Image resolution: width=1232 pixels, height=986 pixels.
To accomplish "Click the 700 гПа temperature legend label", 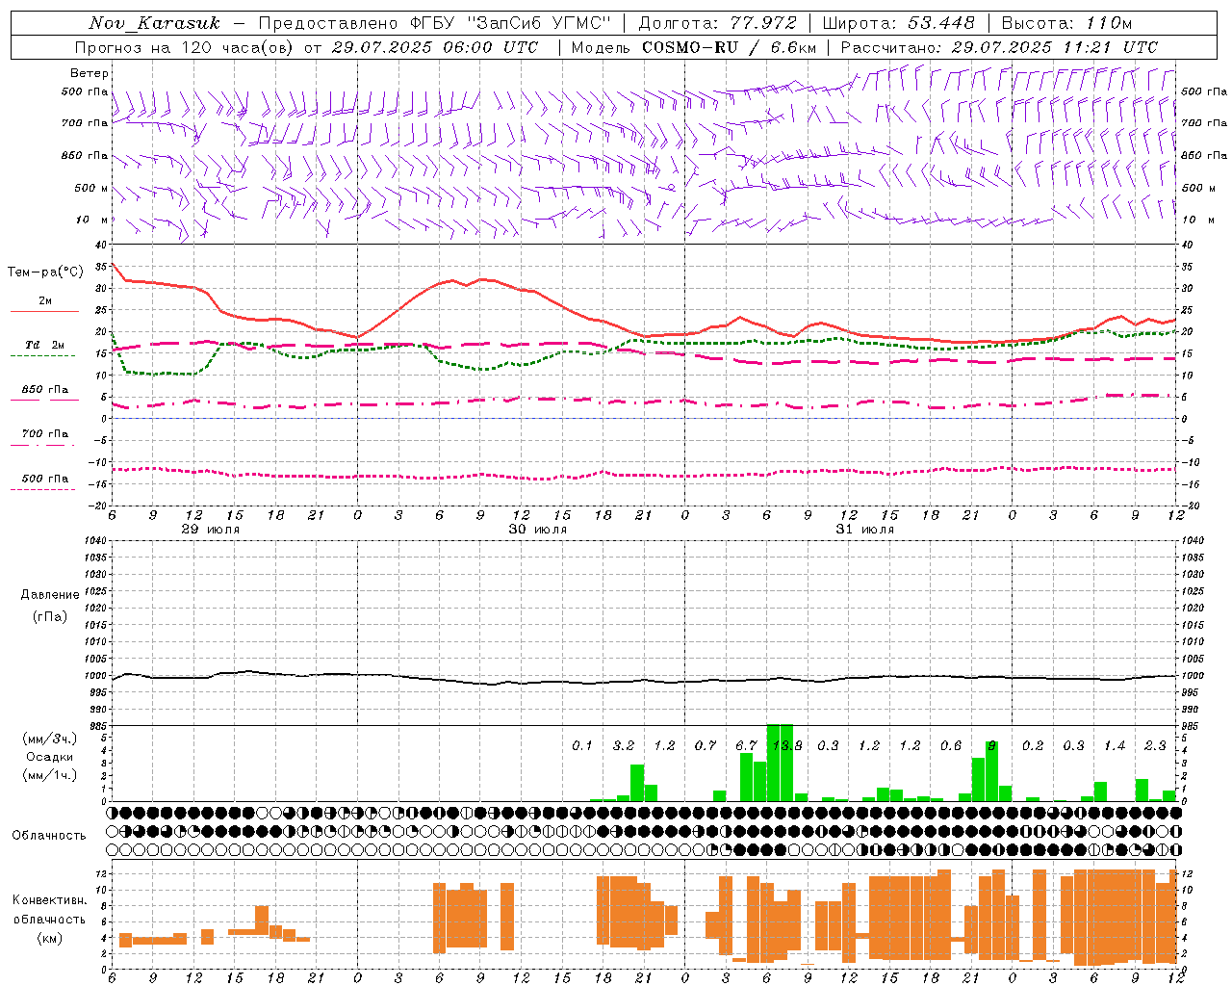I will tap(45, 434).
